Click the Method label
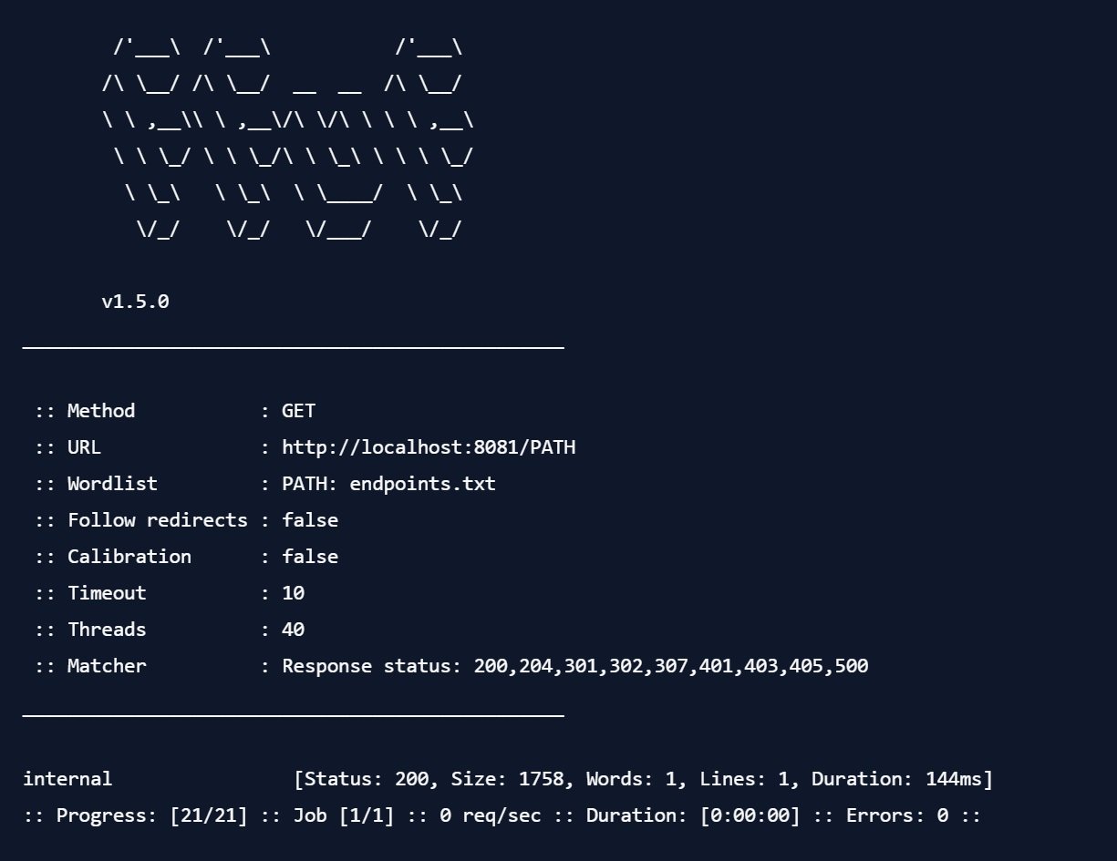 click(x=101, y=411)
